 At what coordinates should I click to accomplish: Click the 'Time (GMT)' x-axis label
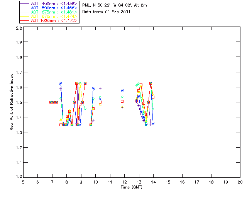[x=131, y=187]
